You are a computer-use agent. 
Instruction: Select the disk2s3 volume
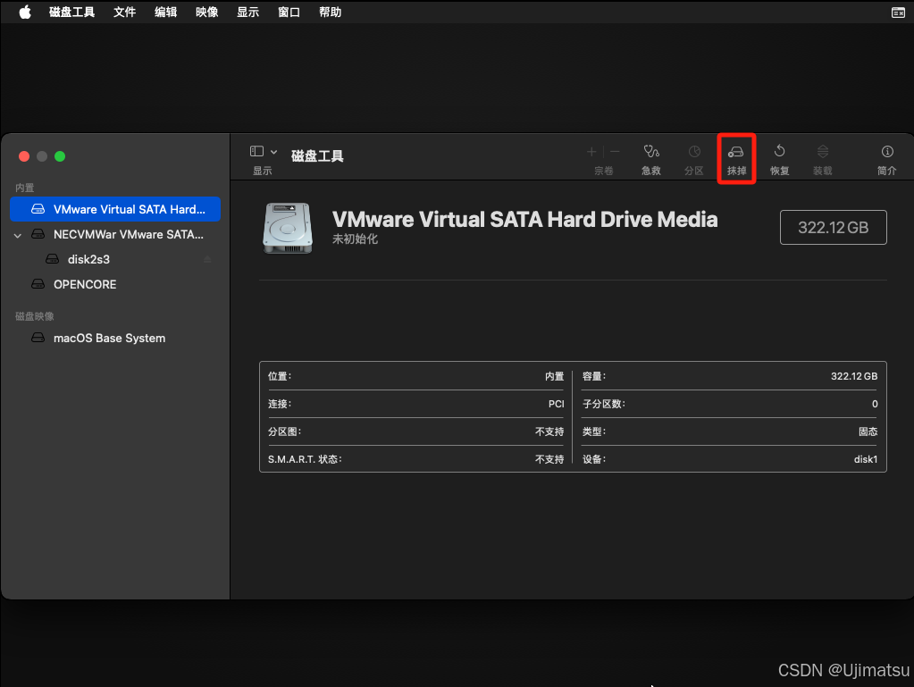pyautogui.click(x=115, y=259)
